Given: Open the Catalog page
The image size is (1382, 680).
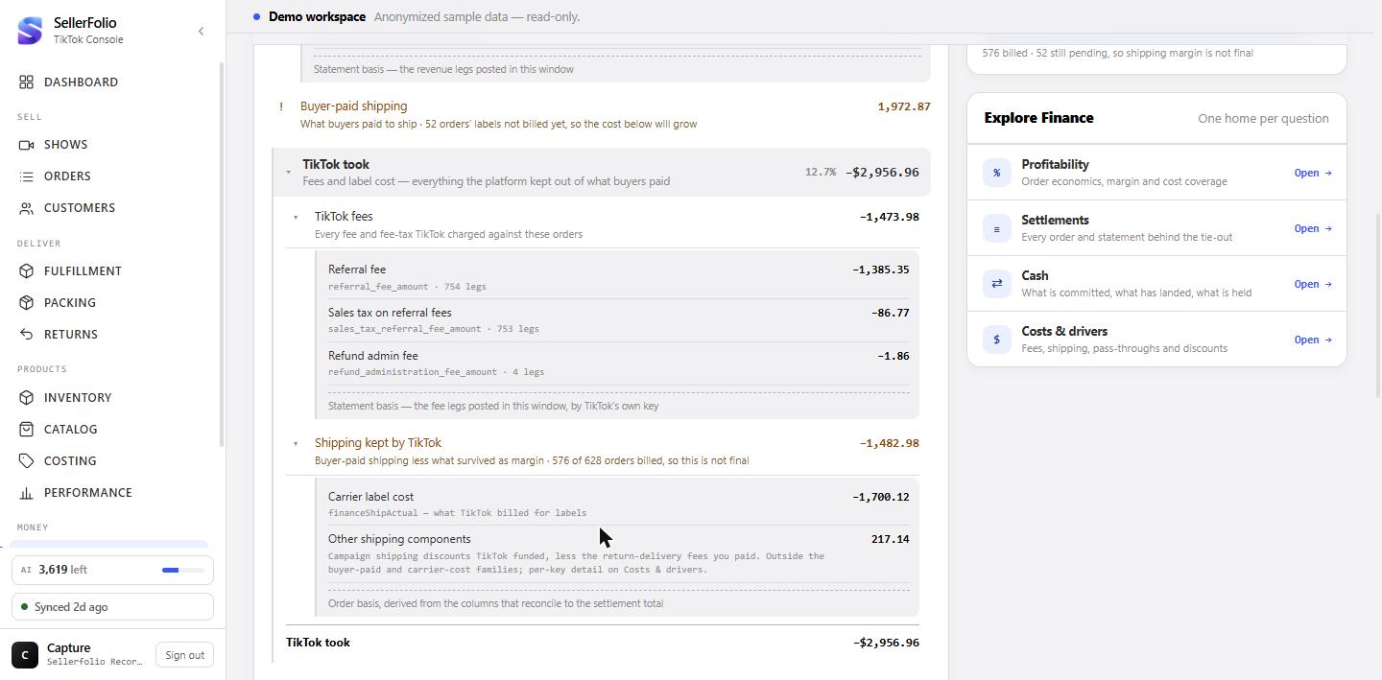Looking at the screenshot, I should pyautogui.click(x=112, y=430).
